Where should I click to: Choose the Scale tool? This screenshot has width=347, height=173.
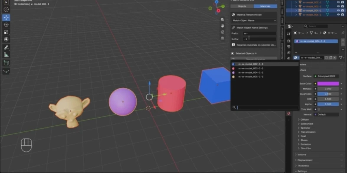tap(6, 32)
